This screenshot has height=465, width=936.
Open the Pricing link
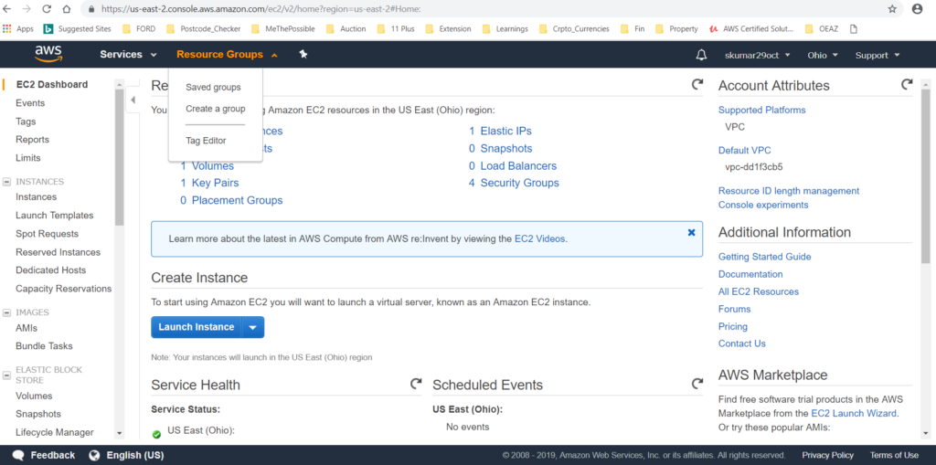732,326
